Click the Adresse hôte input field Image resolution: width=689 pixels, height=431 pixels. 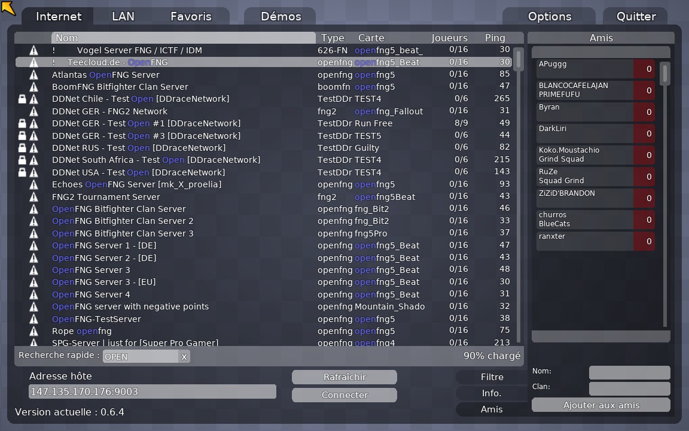[x=153, y=392]
